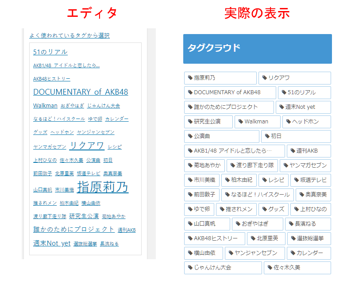This screenshot has height=284, width=351.
Task: Choose 坂道テレビ tag link in editor
Action: (89, 173)
